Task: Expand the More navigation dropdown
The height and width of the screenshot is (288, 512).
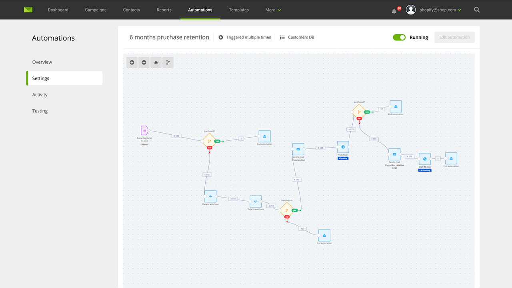Action: pos(272,10)
